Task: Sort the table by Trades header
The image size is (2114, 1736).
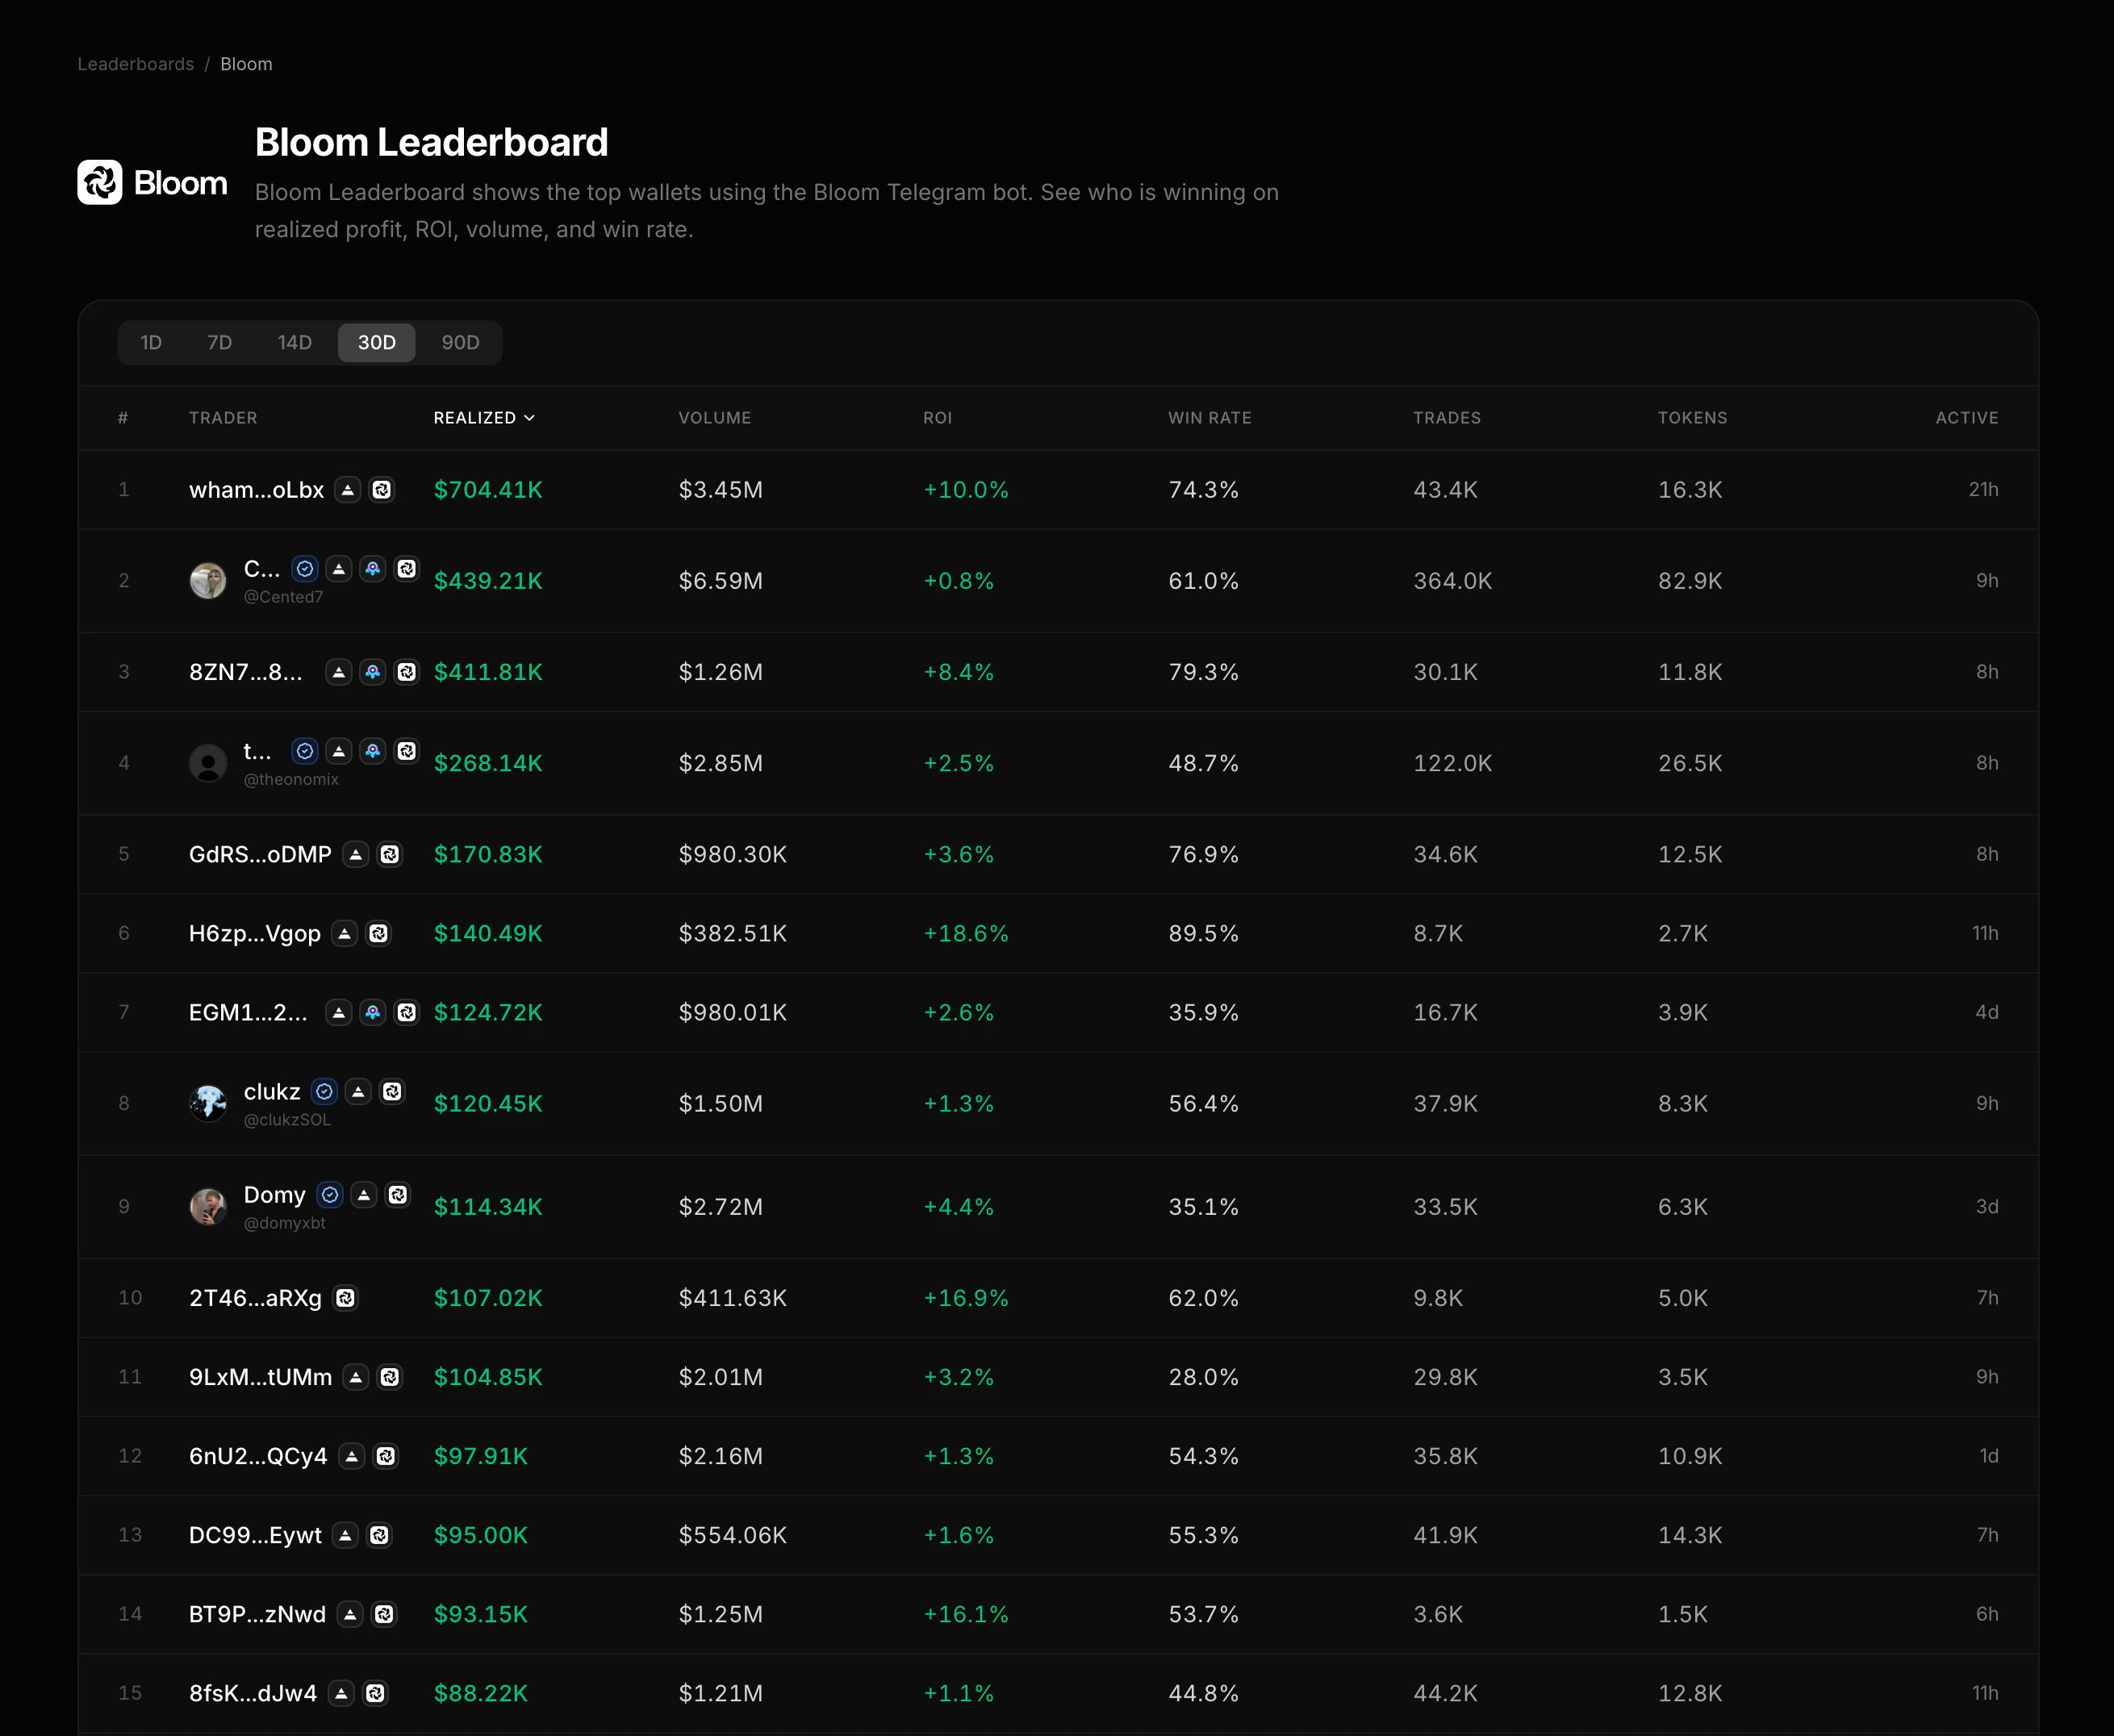Action: pos(1447,418)
